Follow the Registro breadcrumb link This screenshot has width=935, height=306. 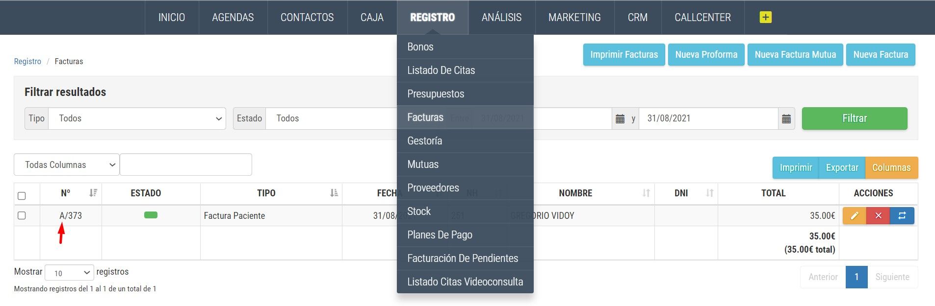tap(27, 61)
